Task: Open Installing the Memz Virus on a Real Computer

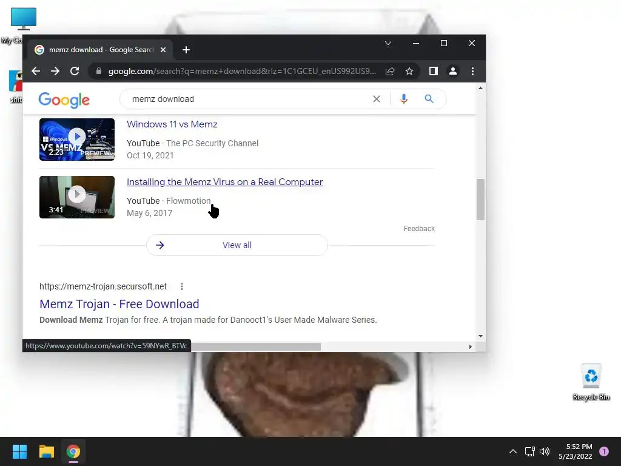Action: coord(224,182)
